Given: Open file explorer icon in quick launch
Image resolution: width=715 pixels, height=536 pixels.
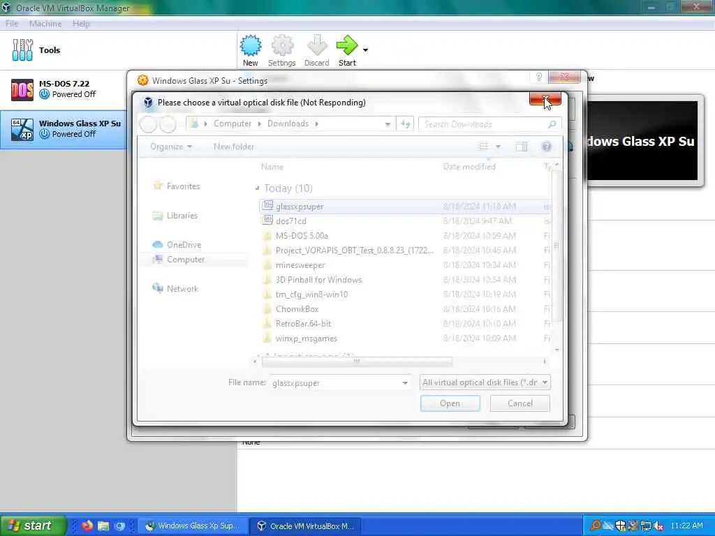Looking at the screenshot, I should [x=103, y=526].
